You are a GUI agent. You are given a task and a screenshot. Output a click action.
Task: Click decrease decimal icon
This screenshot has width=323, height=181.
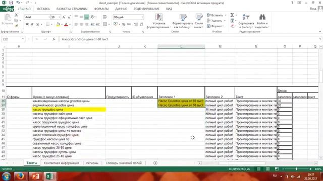pyautogui.click(x=141, y=25)
